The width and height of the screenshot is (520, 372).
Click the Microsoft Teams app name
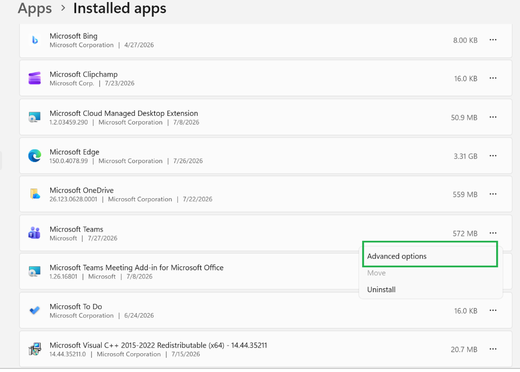76,229
